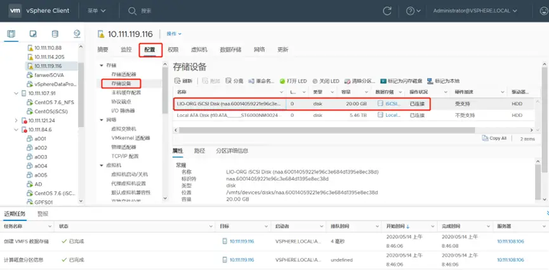Click 标记为本地 mark as local button
This screenshot has width=549, height=270.
click(443, 81)
